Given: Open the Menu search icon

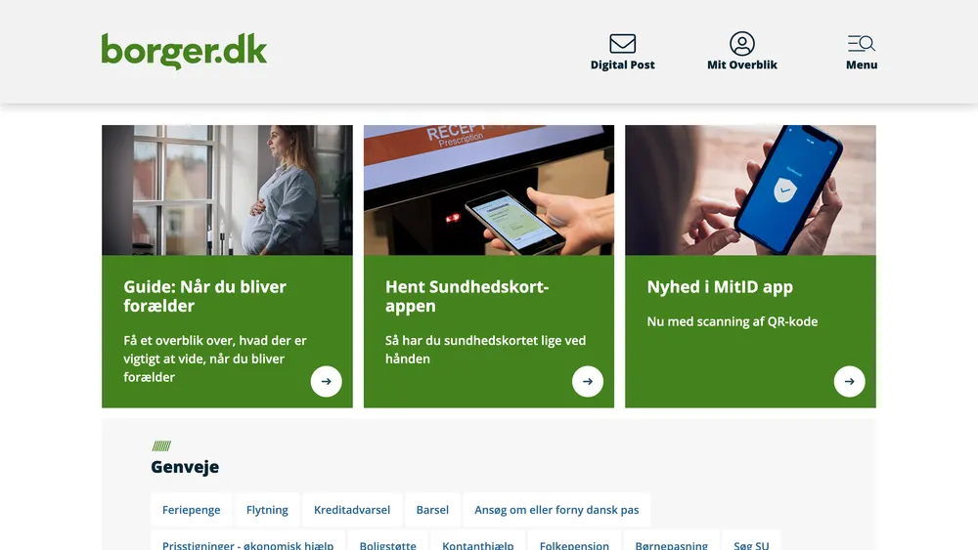Looking at the screenshot, I should pyautogui.click(x=862, y=44).
